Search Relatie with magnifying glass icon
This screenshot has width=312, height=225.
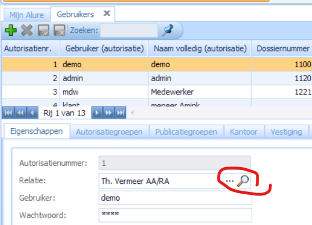pos(243,180)
